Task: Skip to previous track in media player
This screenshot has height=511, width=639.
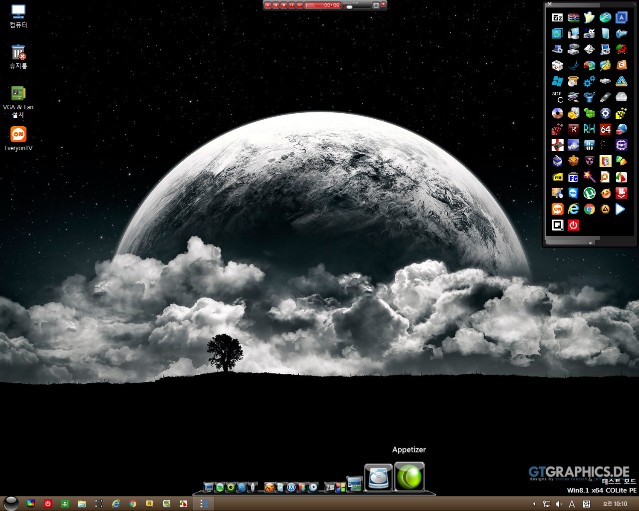Action: point(292,5)
